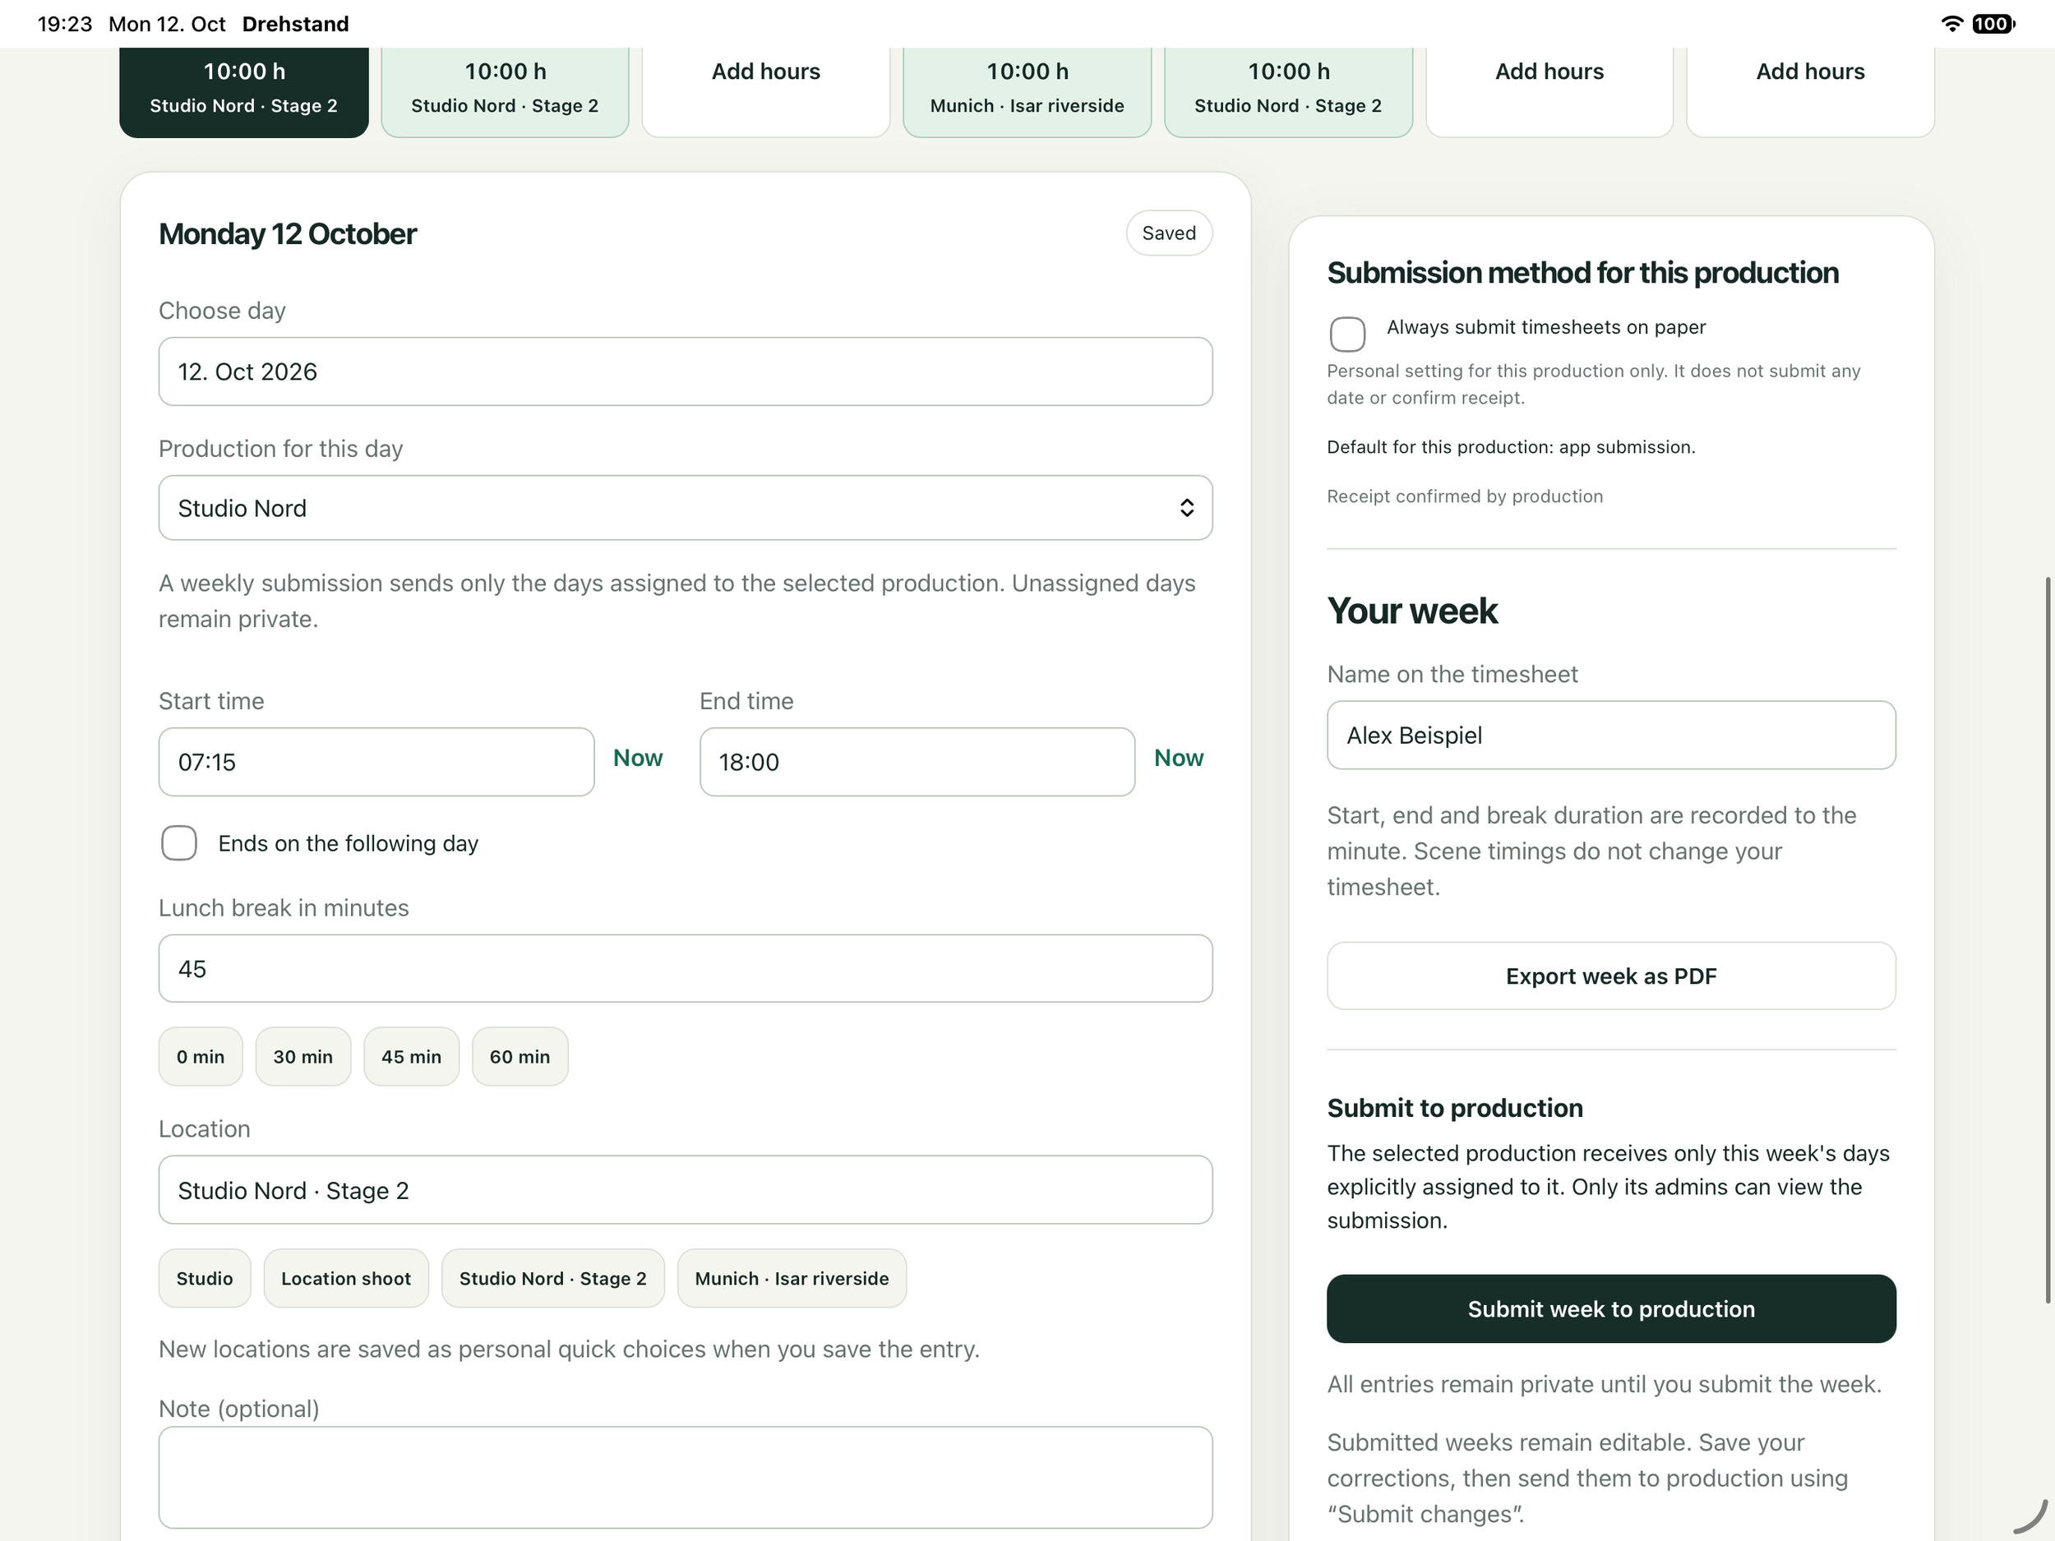Choose the '0 min' break chip

[201, 1056]
